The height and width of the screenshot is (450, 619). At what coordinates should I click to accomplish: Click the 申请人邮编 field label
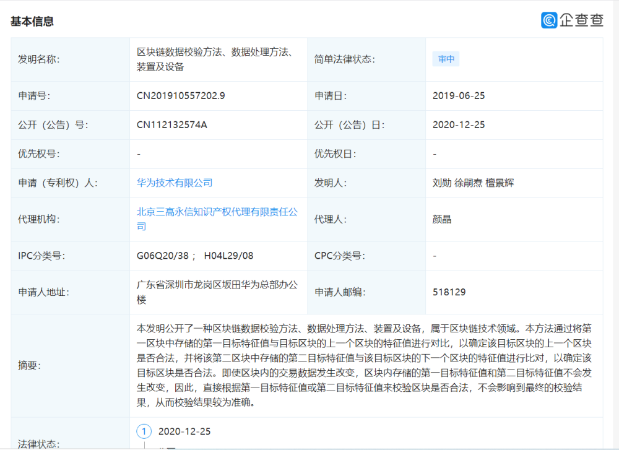pos(340,293)
